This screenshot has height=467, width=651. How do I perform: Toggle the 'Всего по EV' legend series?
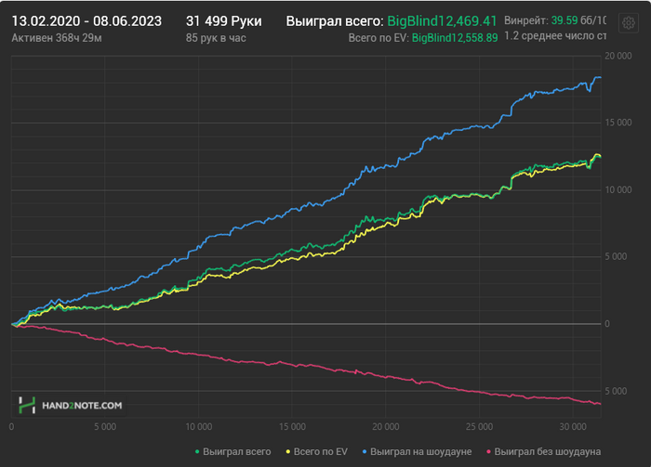point(317,451)
